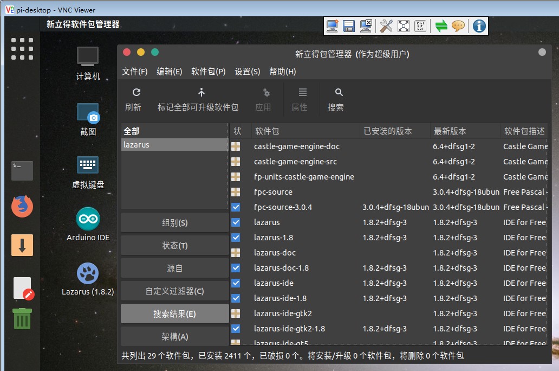Click Mark All Upgrades (标记全部可升级软件包) icon

(x=201, y=93)
